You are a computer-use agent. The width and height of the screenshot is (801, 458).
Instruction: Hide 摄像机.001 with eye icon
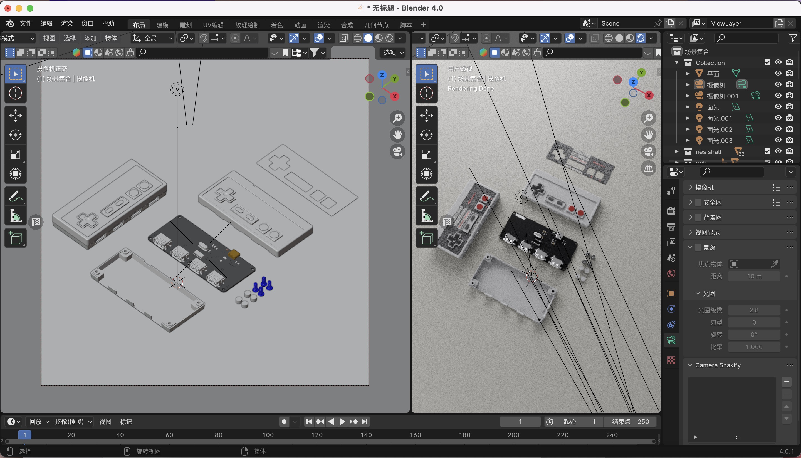click(778, 96)
